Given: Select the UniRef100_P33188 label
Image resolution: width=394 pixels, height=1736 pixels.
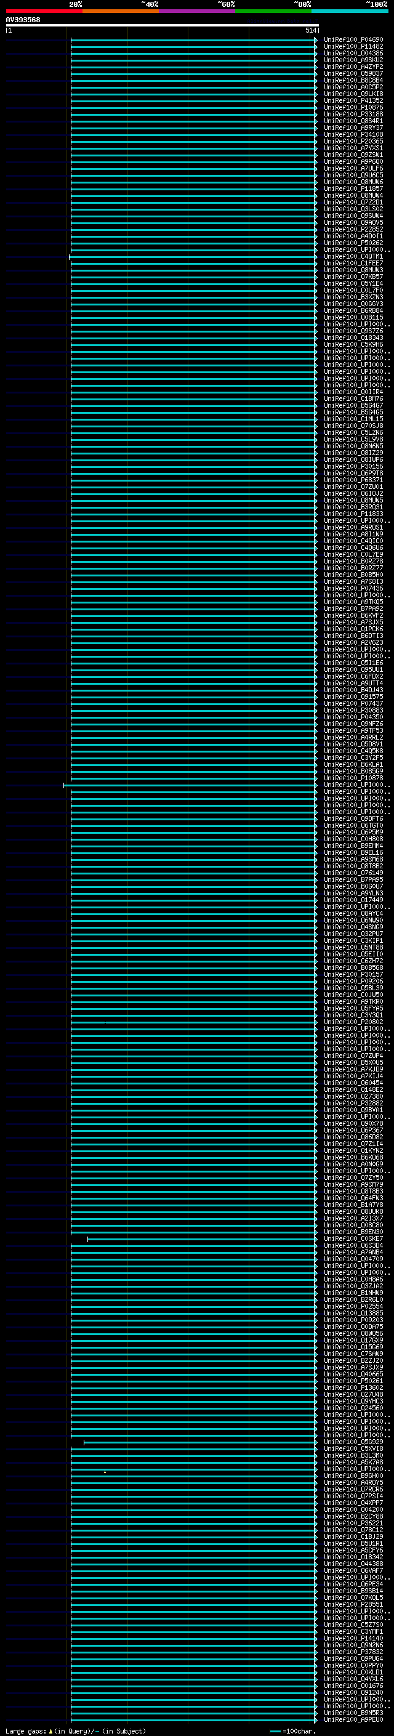Looking at the screenshot, I should point(353,114).
